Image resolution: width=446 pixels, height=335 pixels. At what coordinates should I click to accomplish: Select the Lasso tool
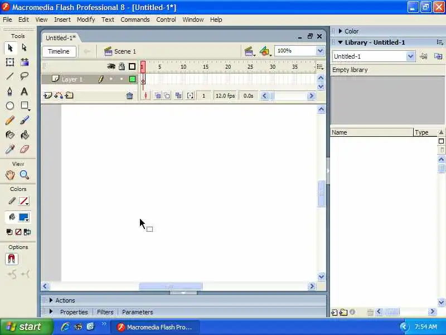pos(25,76)
